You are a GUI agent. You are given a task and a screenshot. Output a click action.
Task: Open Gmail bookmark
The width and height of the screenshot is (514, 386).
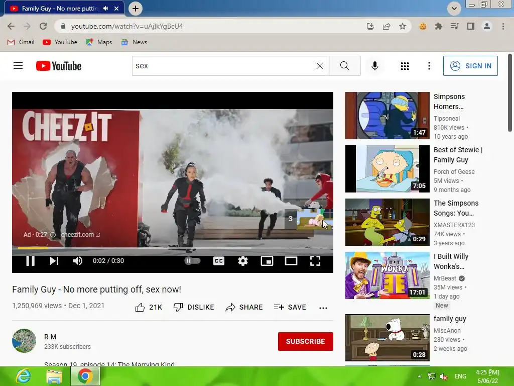pos(21,42)
